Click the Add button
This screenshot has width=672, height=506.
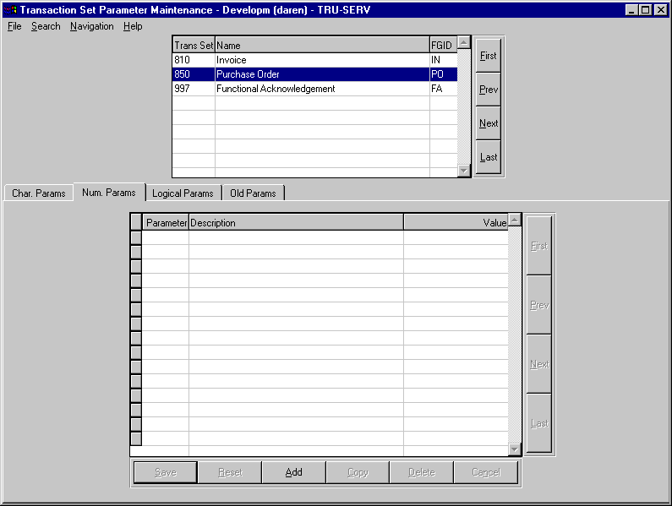point(293,472)
